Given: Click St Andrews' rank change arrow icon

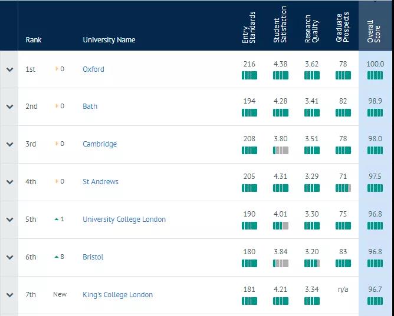Looking at the screenshot, I should (57, 181).
